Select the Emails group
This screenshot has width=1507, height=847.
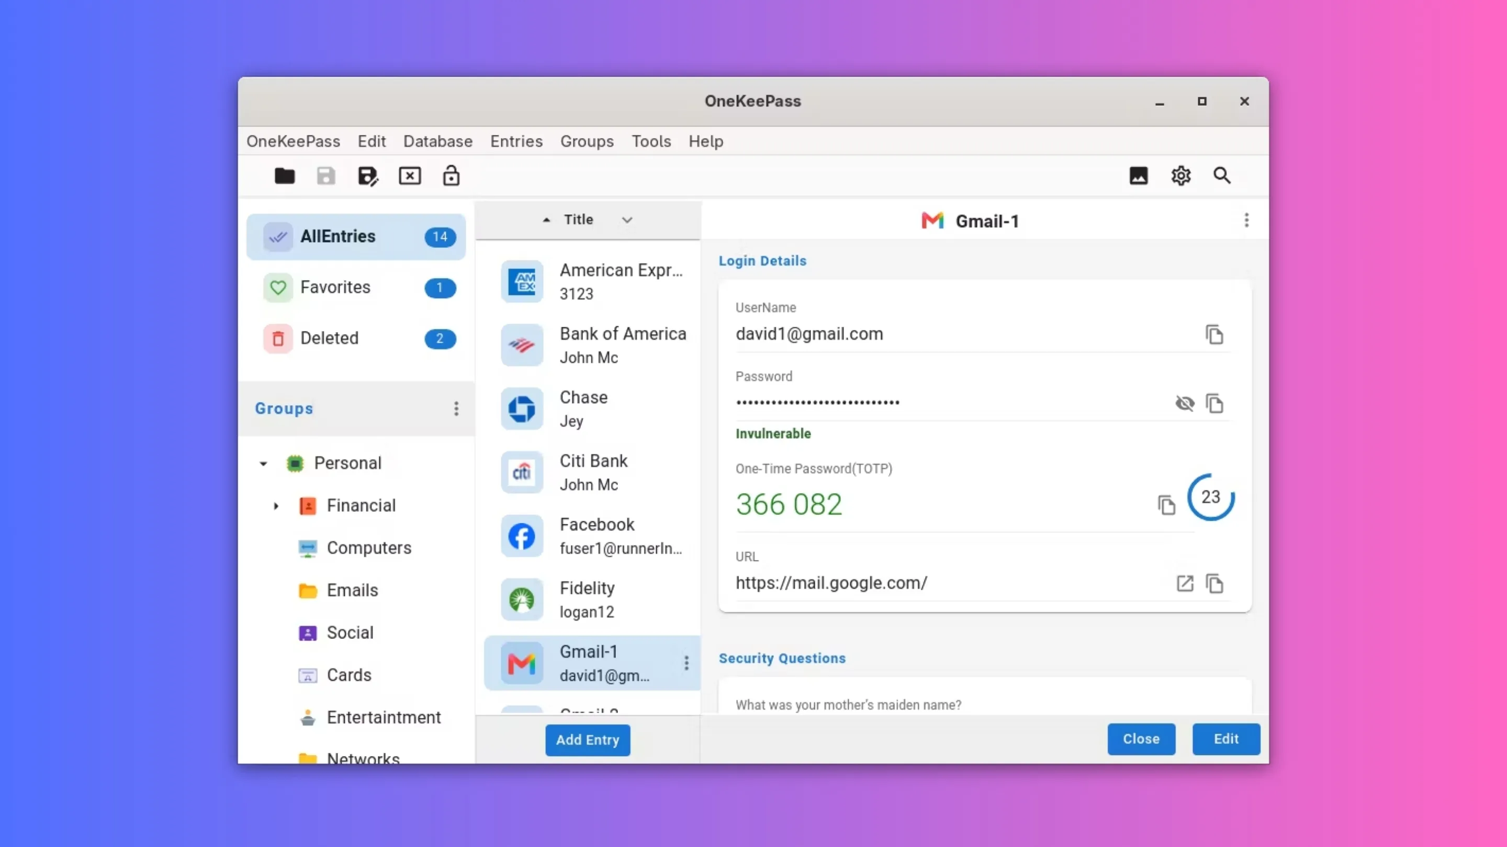tap(352, 590)
